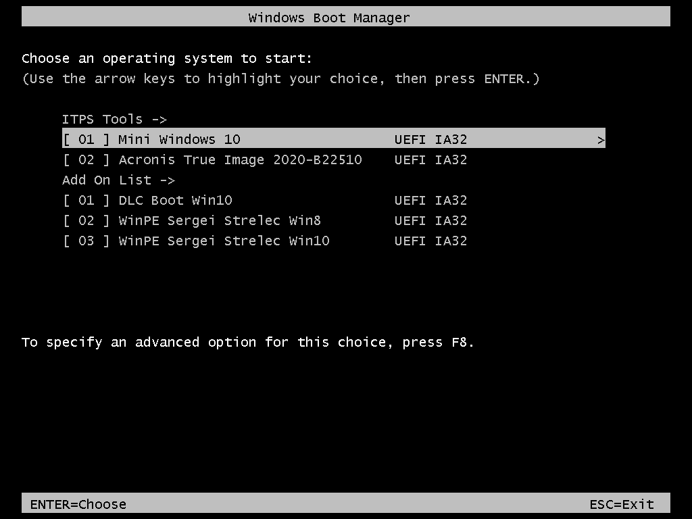Click UEFI IA32 label of DLC Boot row
Image resolution: width=692 pixels, height=519 pixels.
click(x=430, y=200)
